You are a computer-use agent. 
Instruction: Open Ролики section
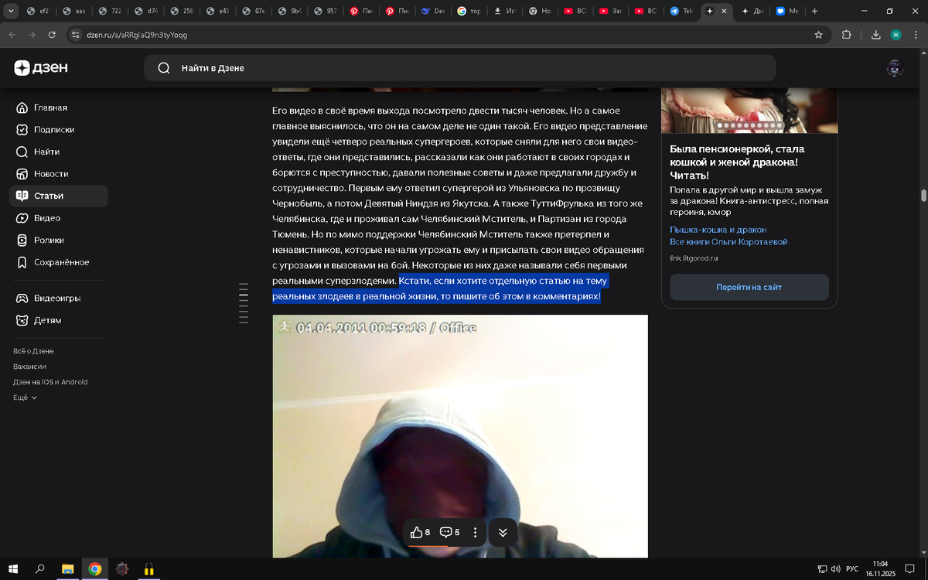click(58, 240)
